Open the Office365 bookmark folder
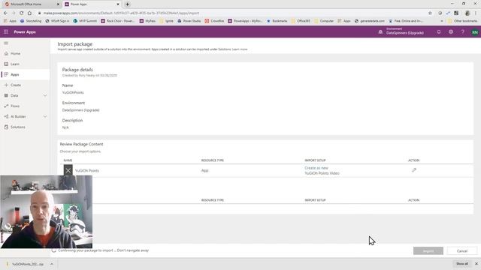 pyautogui.click(x=301, y=21)
